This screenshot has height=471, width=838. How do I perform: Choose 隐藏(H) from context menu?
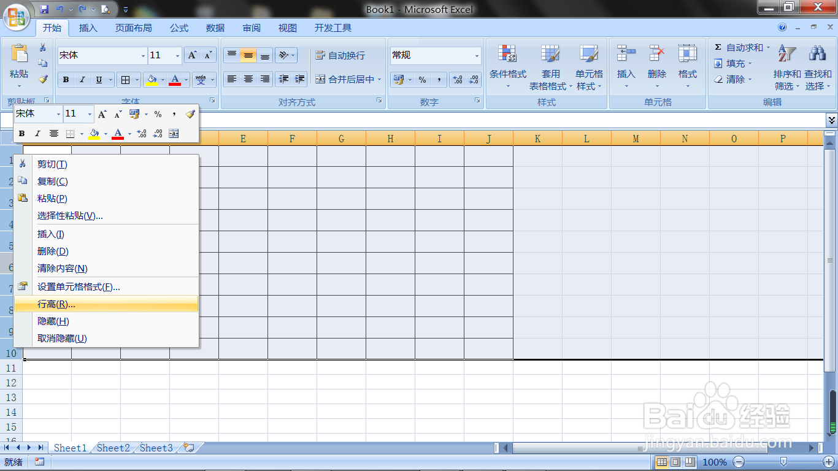point(106,321)
